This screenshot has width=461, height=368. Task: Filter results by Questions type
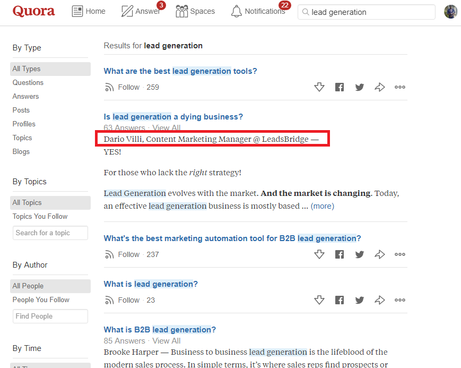point(28,83)
